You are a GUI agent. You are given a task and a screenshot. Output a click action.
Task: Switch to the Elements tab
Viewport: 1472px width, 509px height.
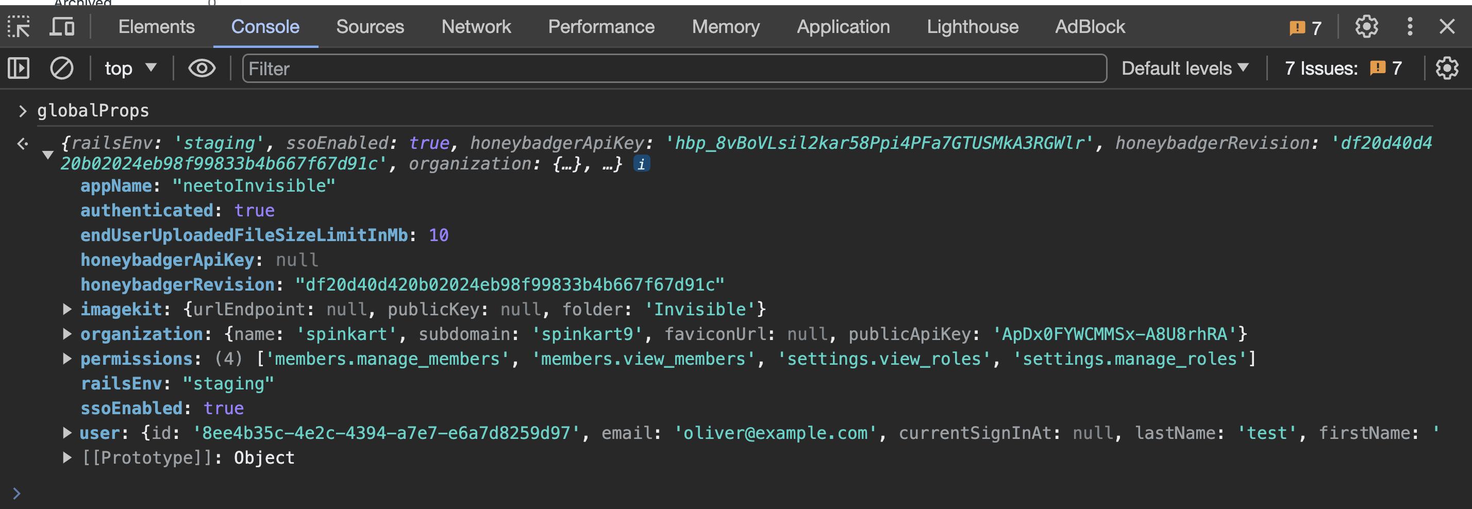156,27
